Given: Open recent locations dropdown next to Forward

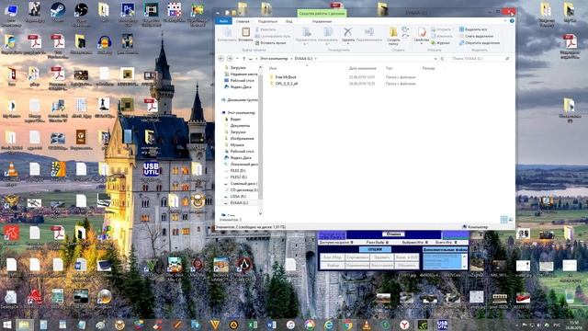Looking at the screenshot, I should click(237, 59).
